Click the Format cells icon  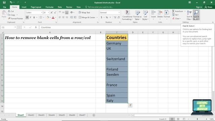167,13
